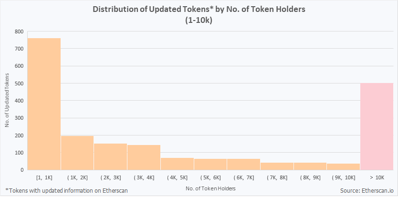Select the (8K, 9K] histogram bar
Image resolution: width=398 pixels, height=197 pixels.
[x=310, y=166]
